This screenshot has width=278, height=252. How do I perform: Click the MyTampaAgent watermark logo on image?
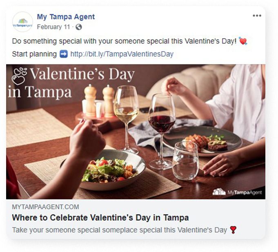(237, 192)
